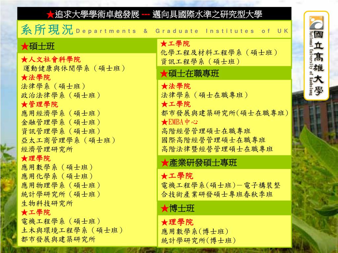The image size is (338, 253).
Task: Select 國際高階經營管理碩士在職專班
Action: click(x=214, y=140)
